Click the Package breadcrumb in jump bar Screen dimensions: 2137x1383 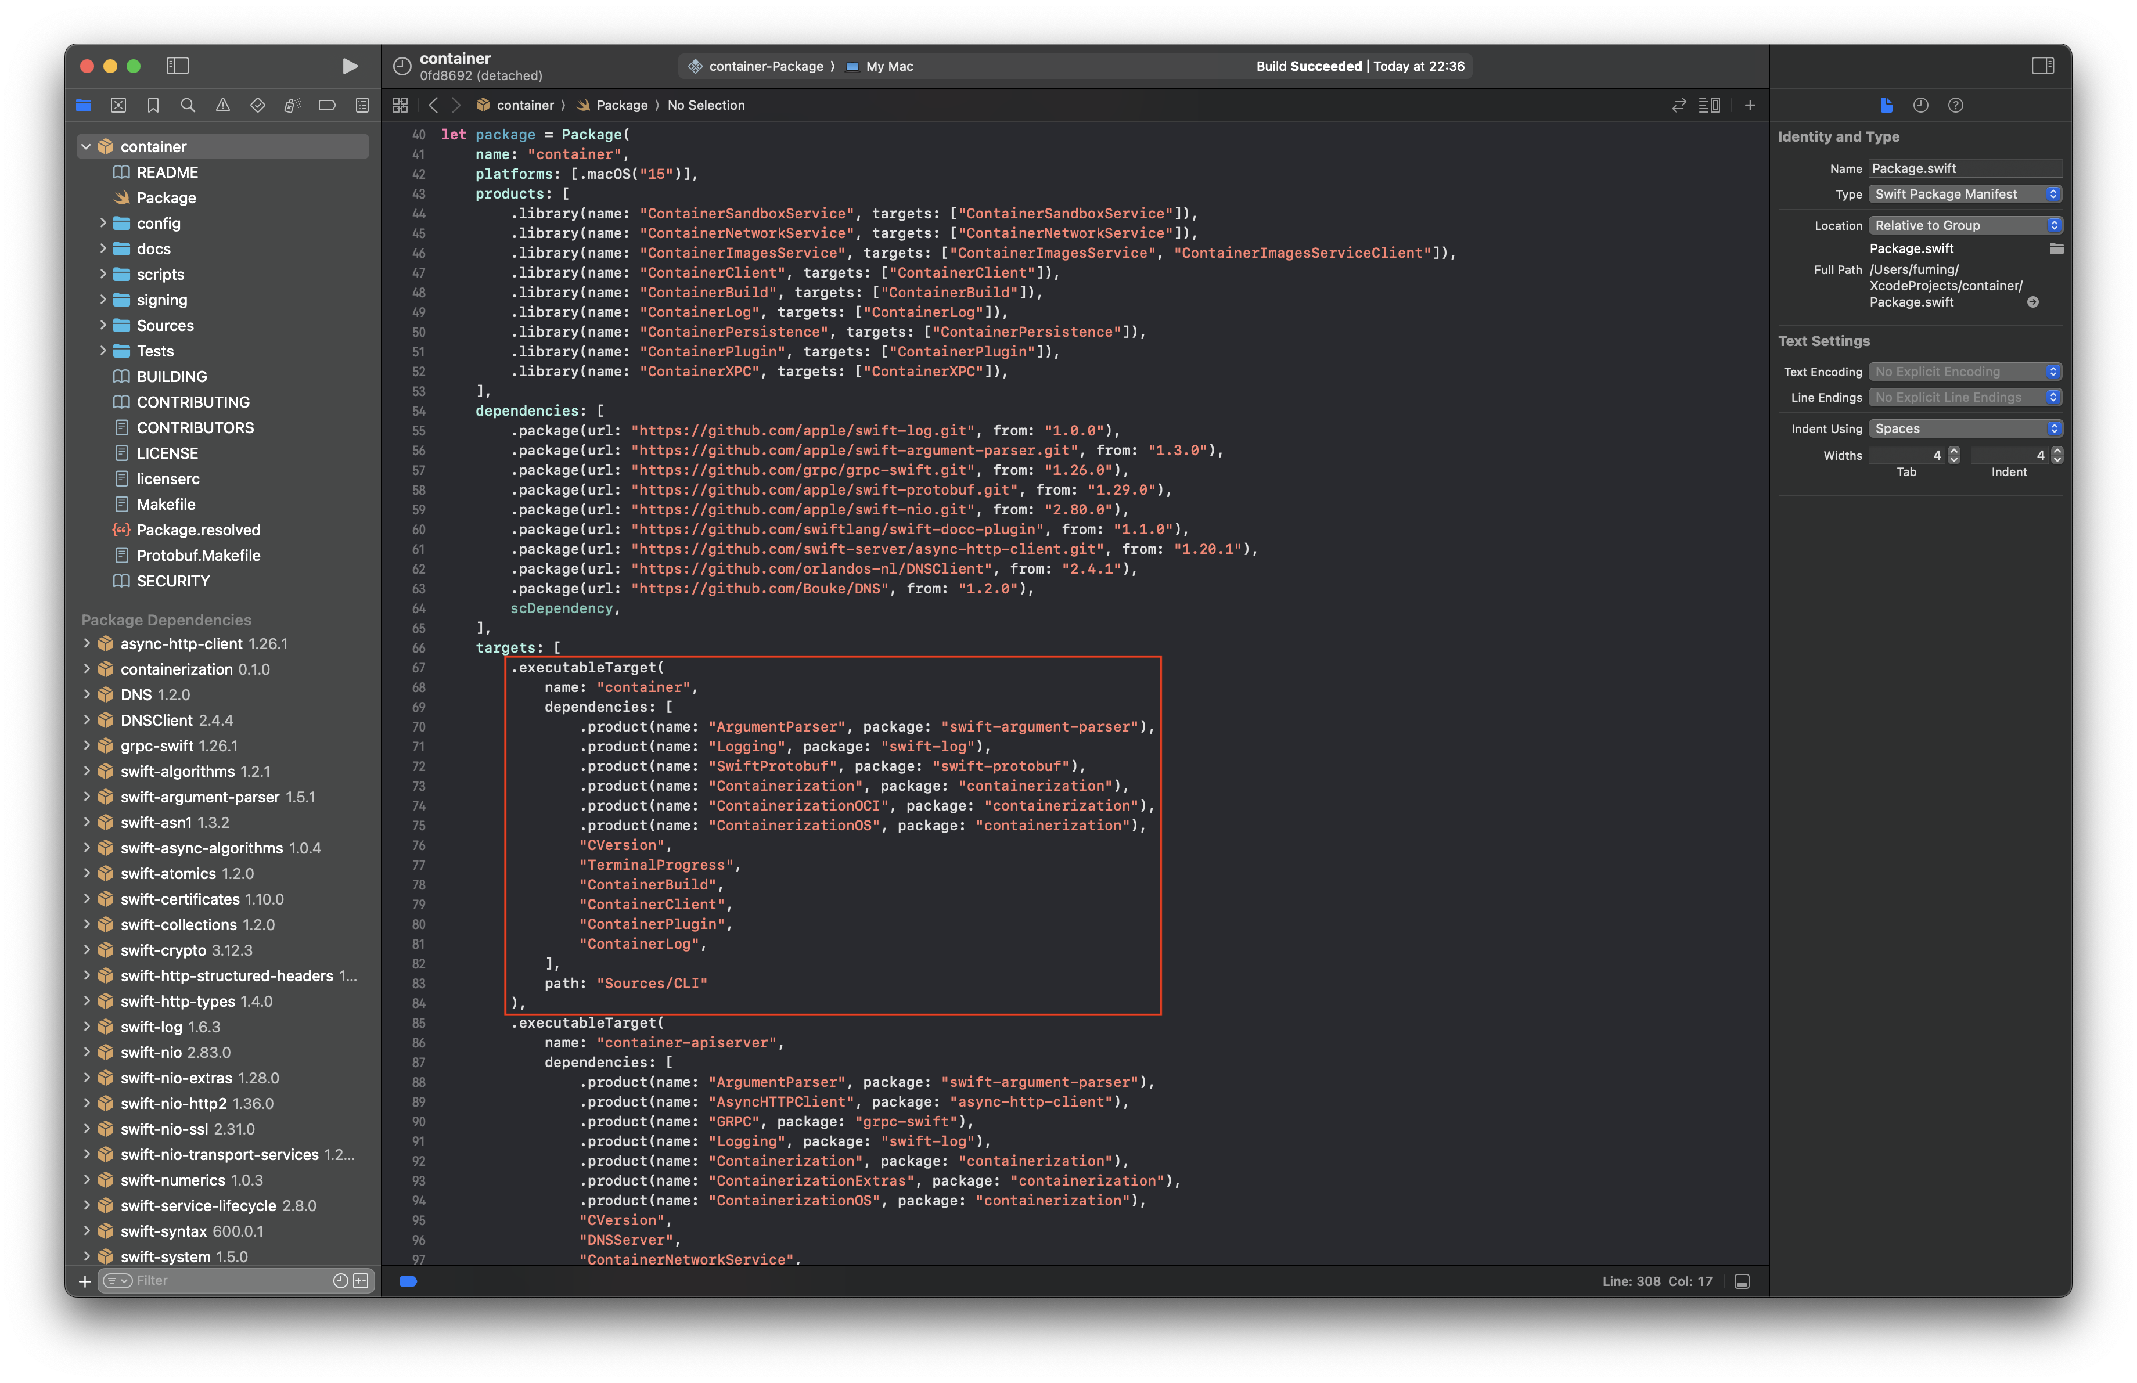click(x=613, y=105)
